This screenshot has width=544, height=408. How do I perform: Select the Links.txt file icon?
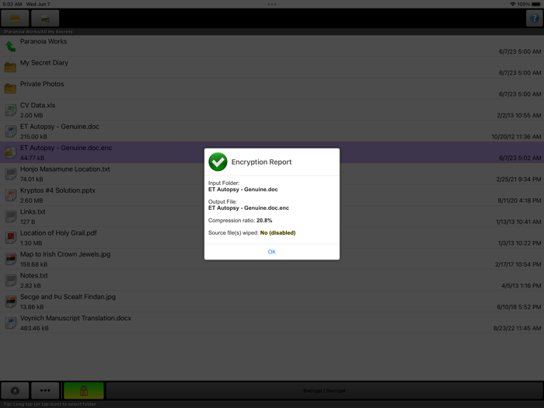(x=11, y=217)
